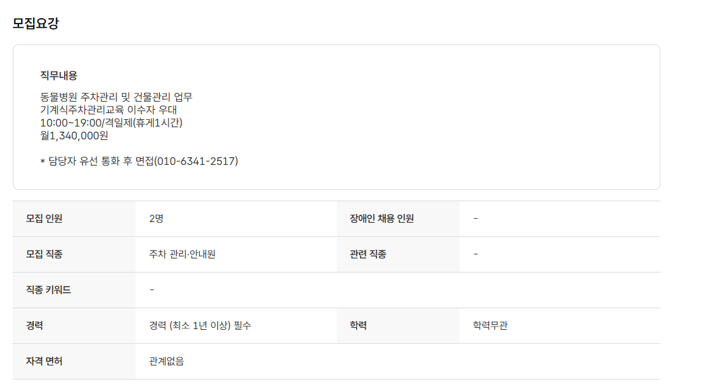
Task: Click the 월1,340,000원 salary text
Action: click(x=74, y=135)
